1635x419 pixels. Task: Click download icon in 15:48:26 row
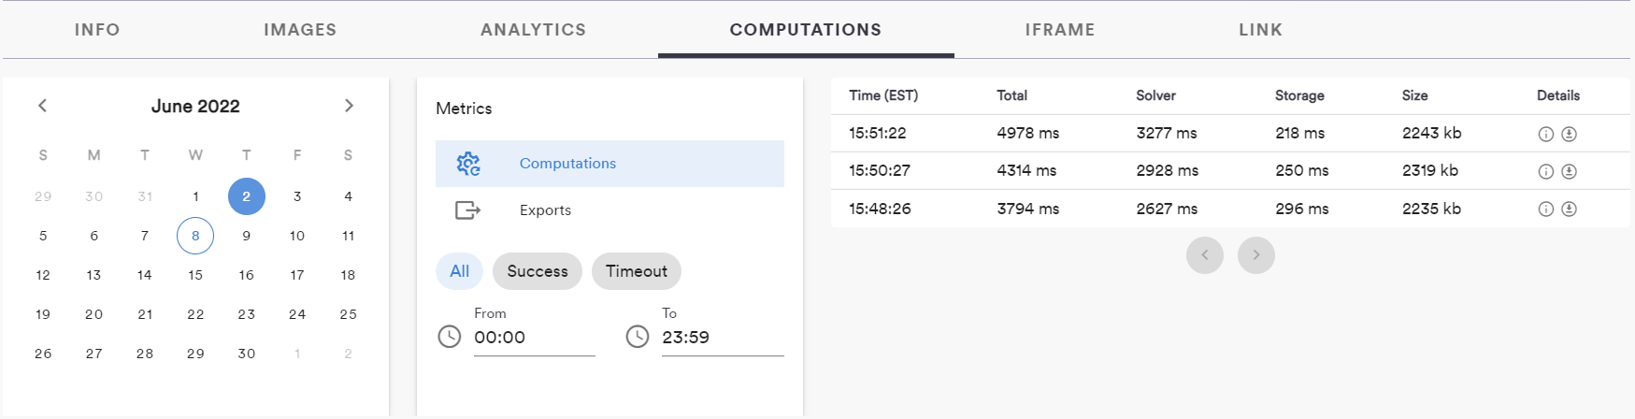pos(1570,209)
